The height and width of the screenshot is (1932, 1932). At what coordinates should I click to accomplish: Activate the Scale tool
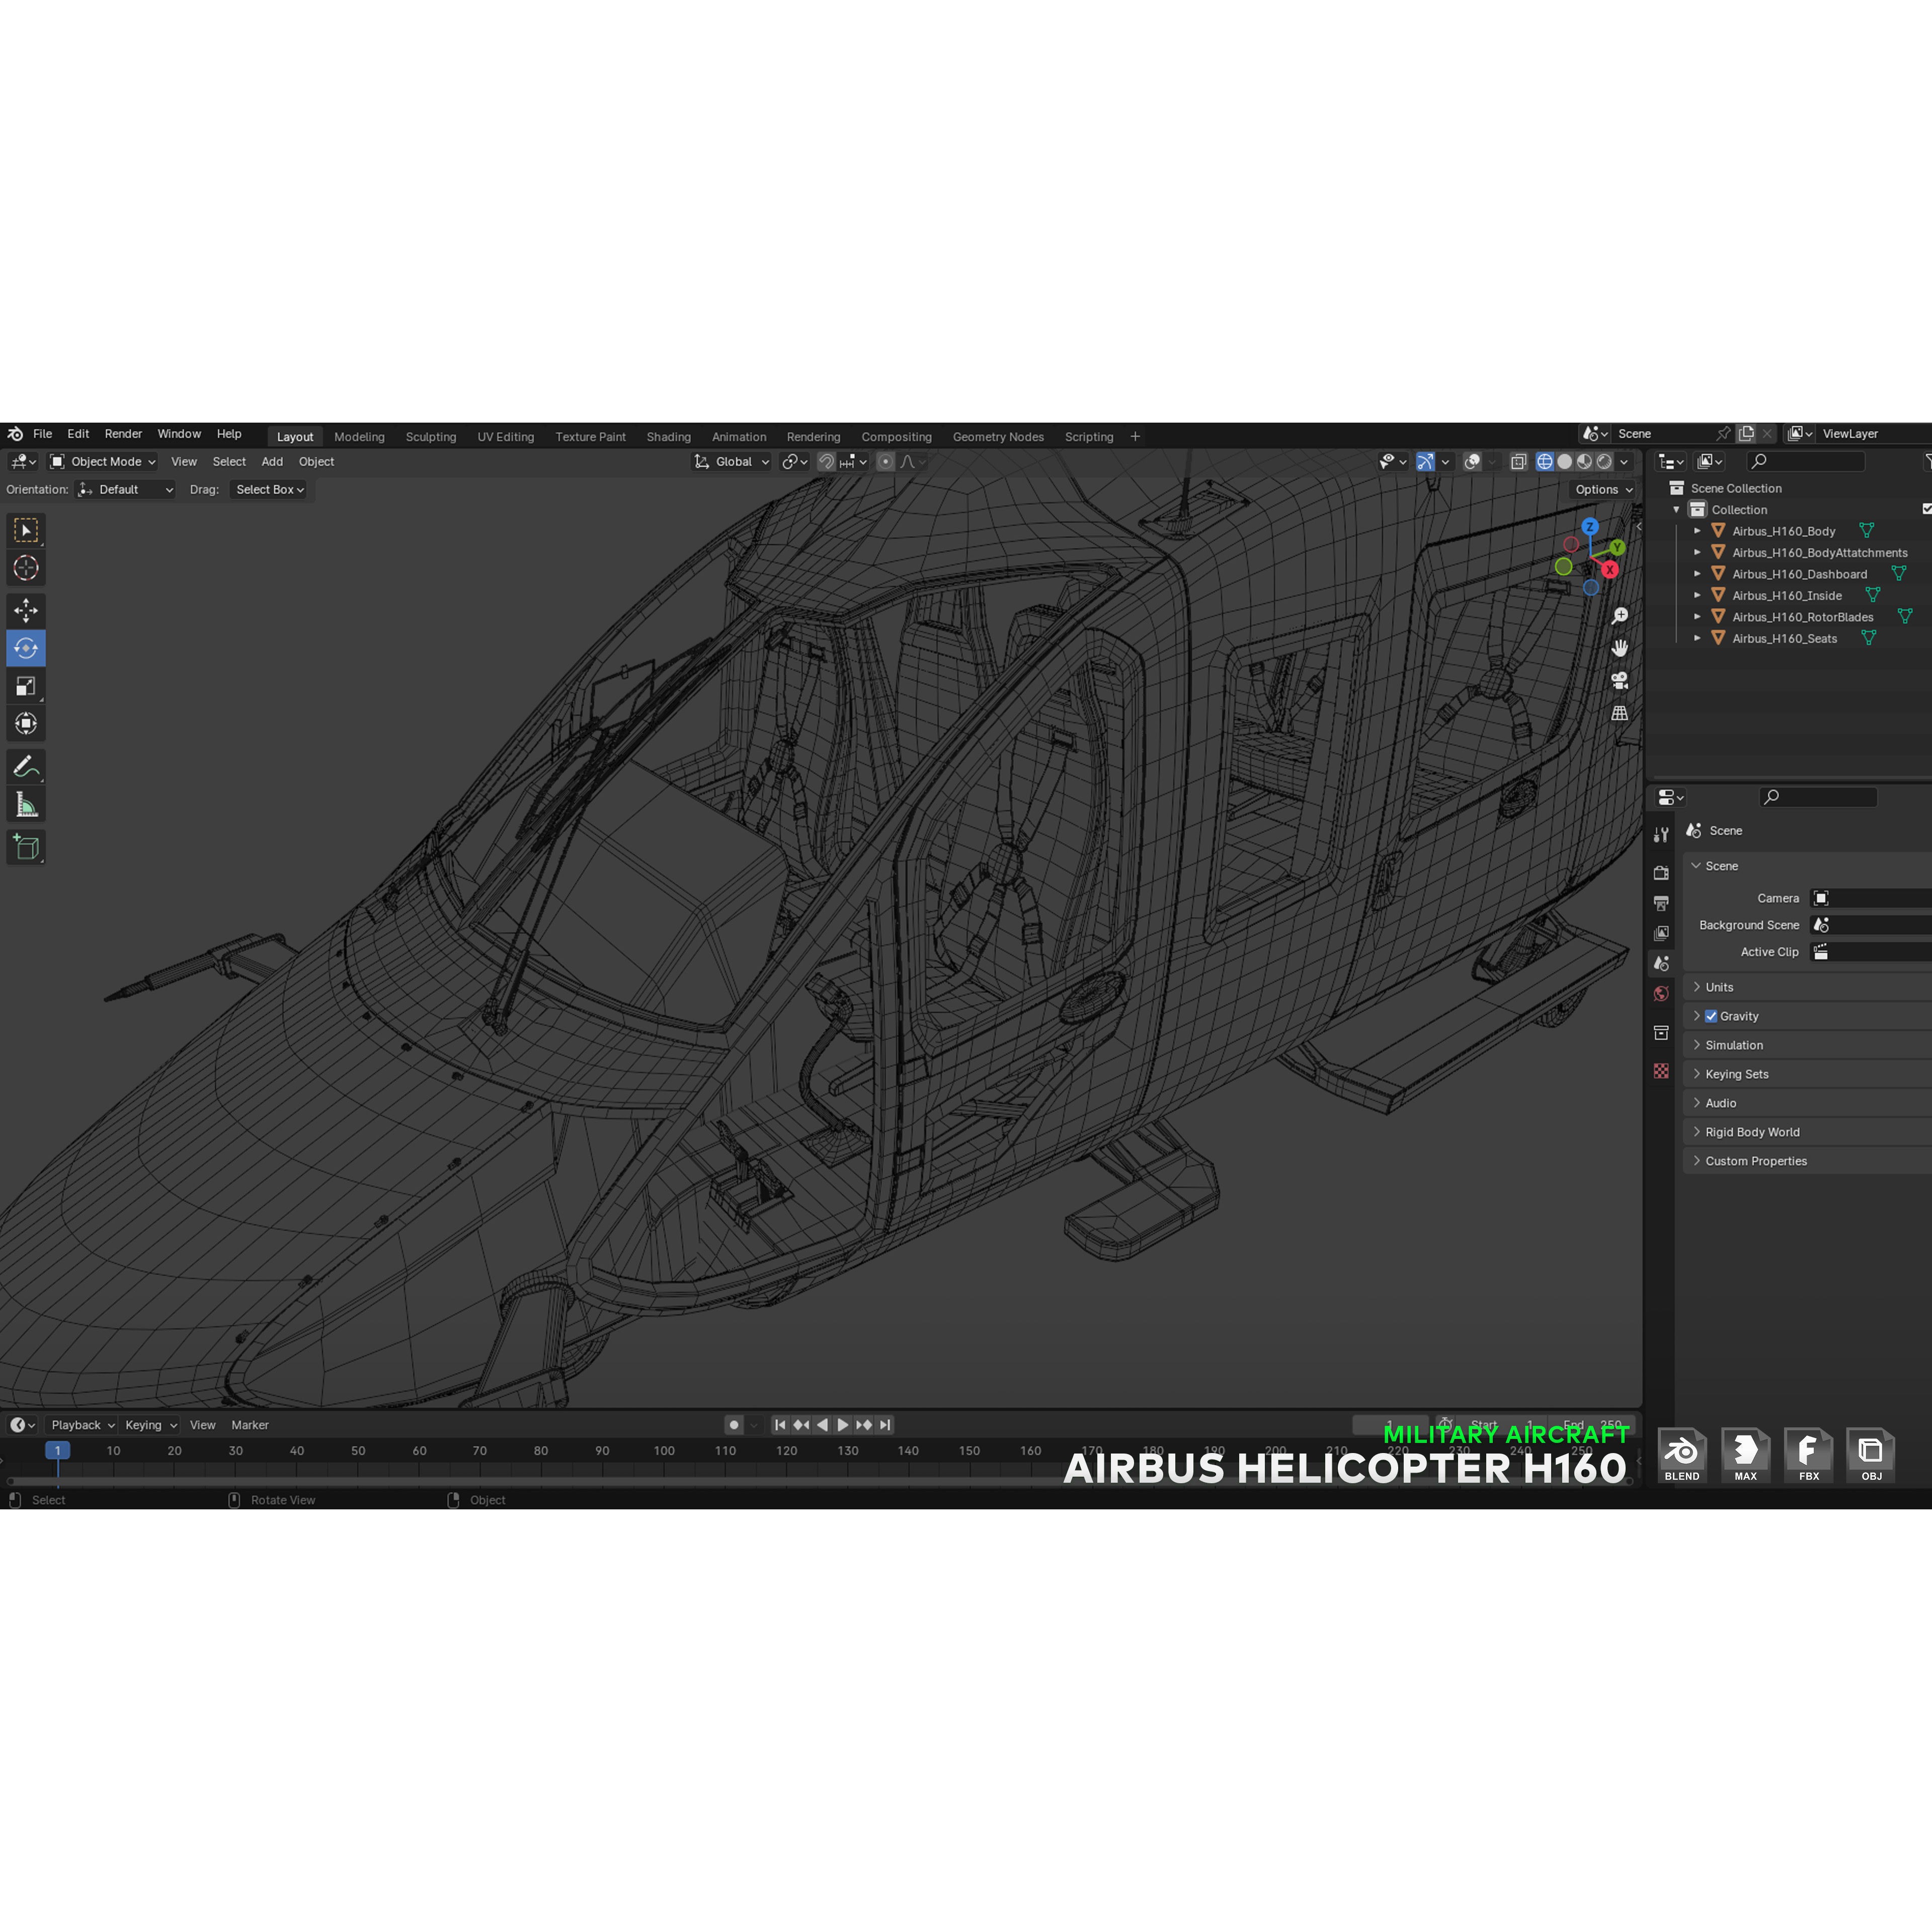click(26, 686)
